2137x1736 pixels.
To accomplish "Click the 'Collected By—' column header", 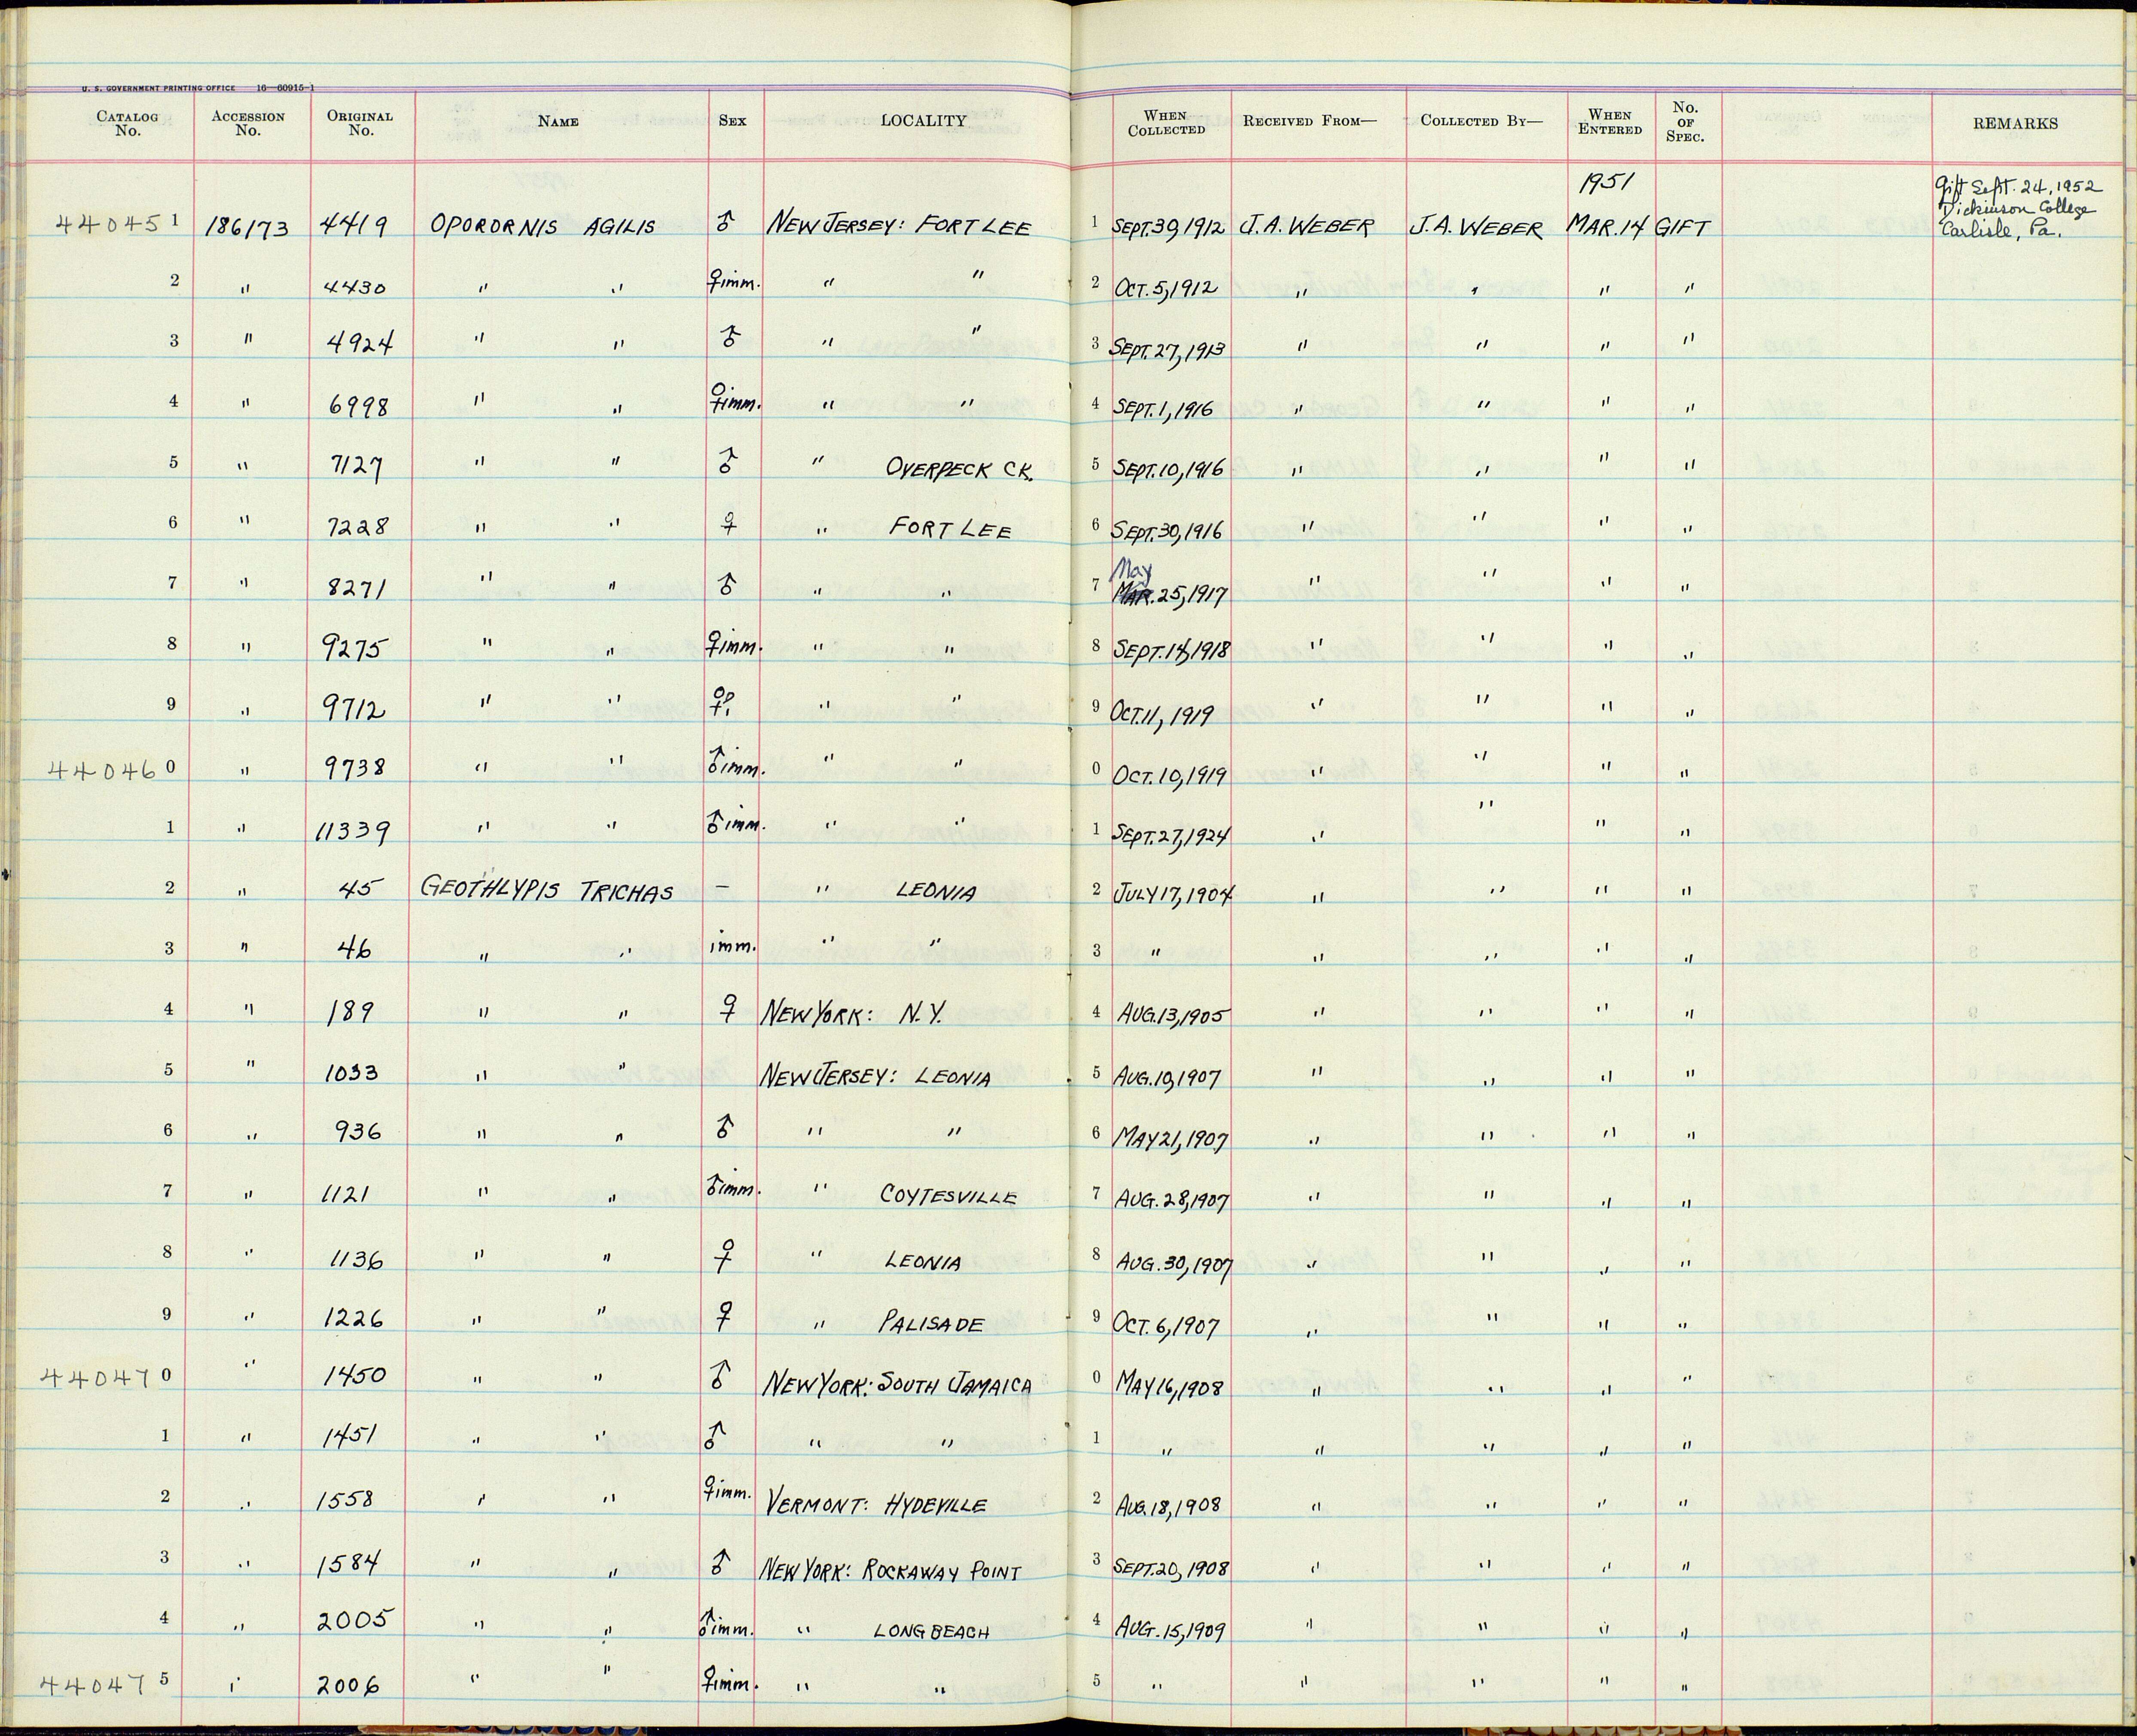I will (1482, 121).
